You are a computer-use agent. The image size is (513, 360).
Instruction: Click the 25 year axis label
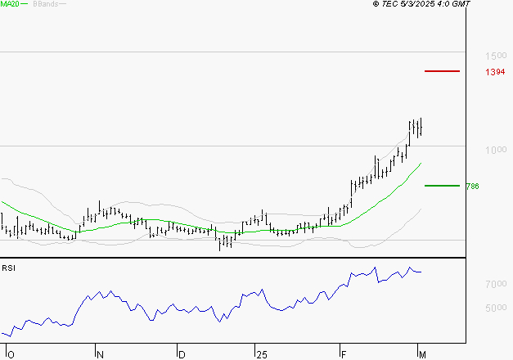click(x=262, y=355)
